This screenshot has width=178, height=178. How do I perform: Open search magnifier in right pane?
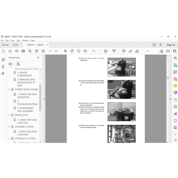175,58
